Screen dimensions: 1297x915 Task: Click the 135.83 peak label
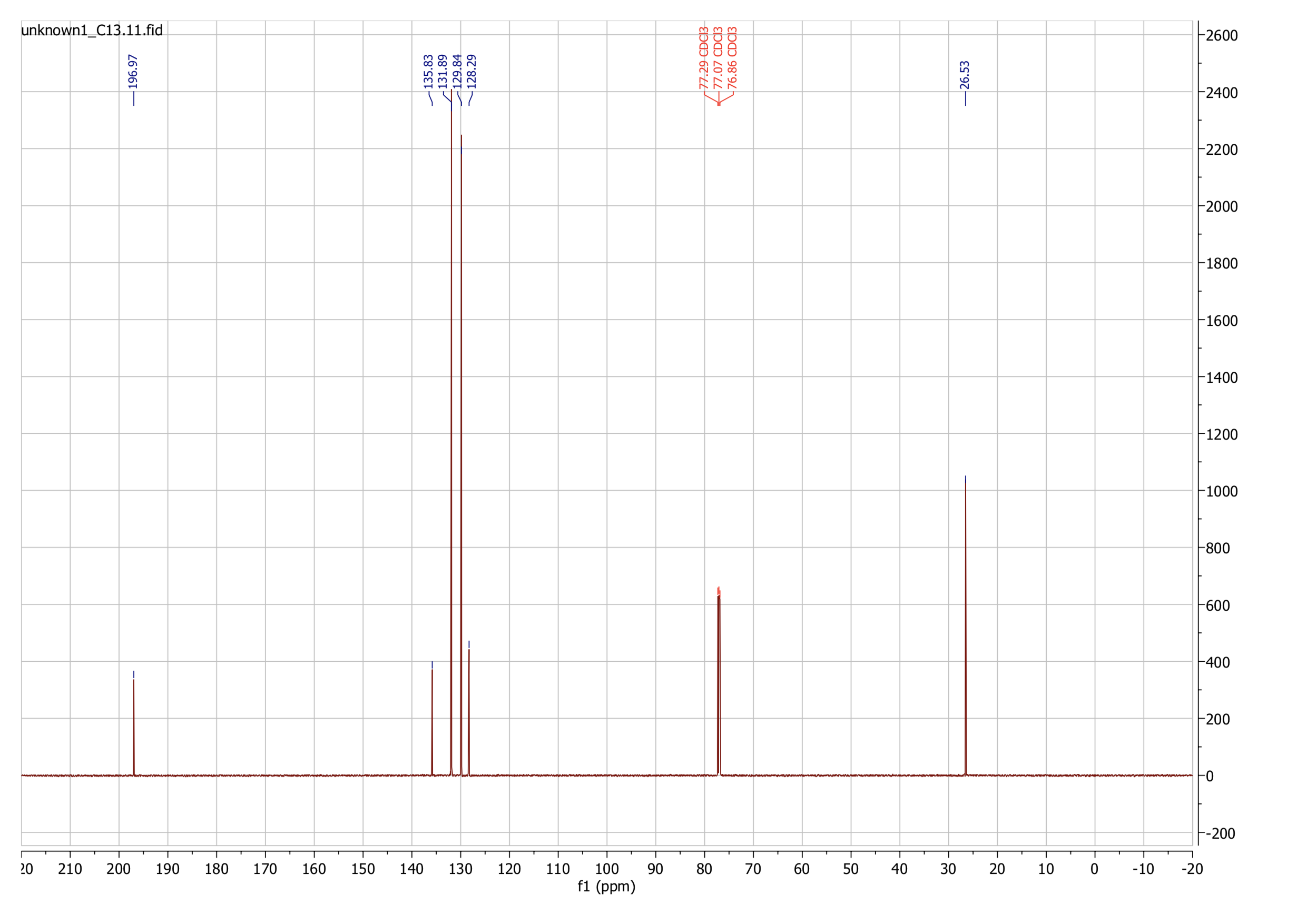coord(429,71)
